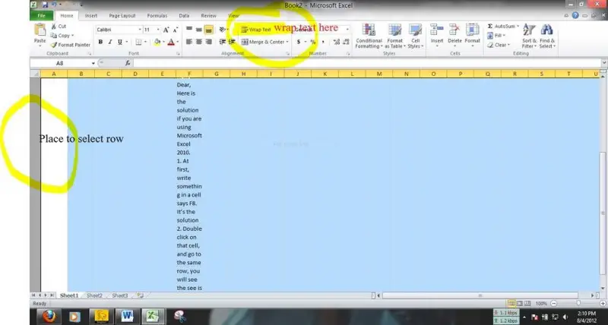Open Format as Table gallery
This screenshot has height=325, width=608.
click(394, 36)
